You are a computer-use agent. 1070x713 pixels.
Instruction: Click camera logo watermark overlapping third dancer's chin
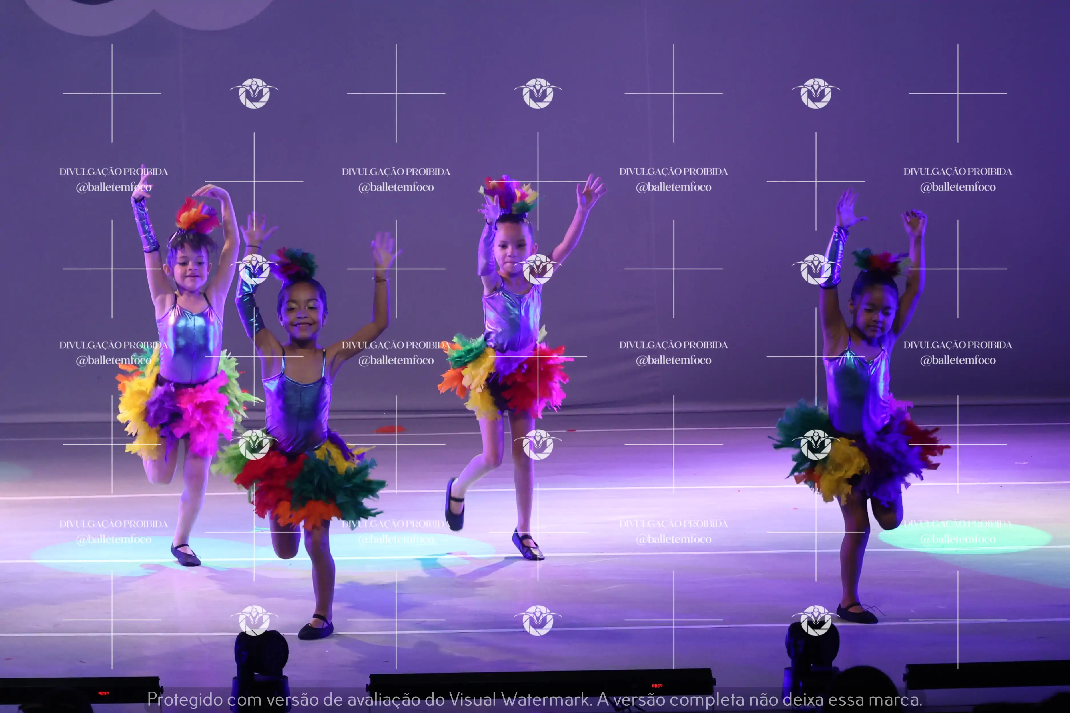[x=538, y=269]
